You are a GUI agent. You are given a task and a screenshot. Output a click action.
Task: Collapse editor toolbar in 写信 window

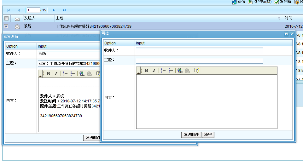(x=138, y=71)
